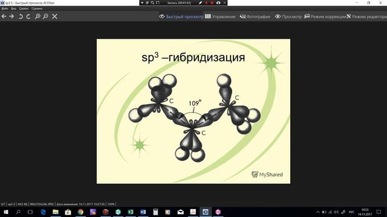Switch to Просмотр mode
The width and height of the screenshot is (387, 217).
click(288, 16)
